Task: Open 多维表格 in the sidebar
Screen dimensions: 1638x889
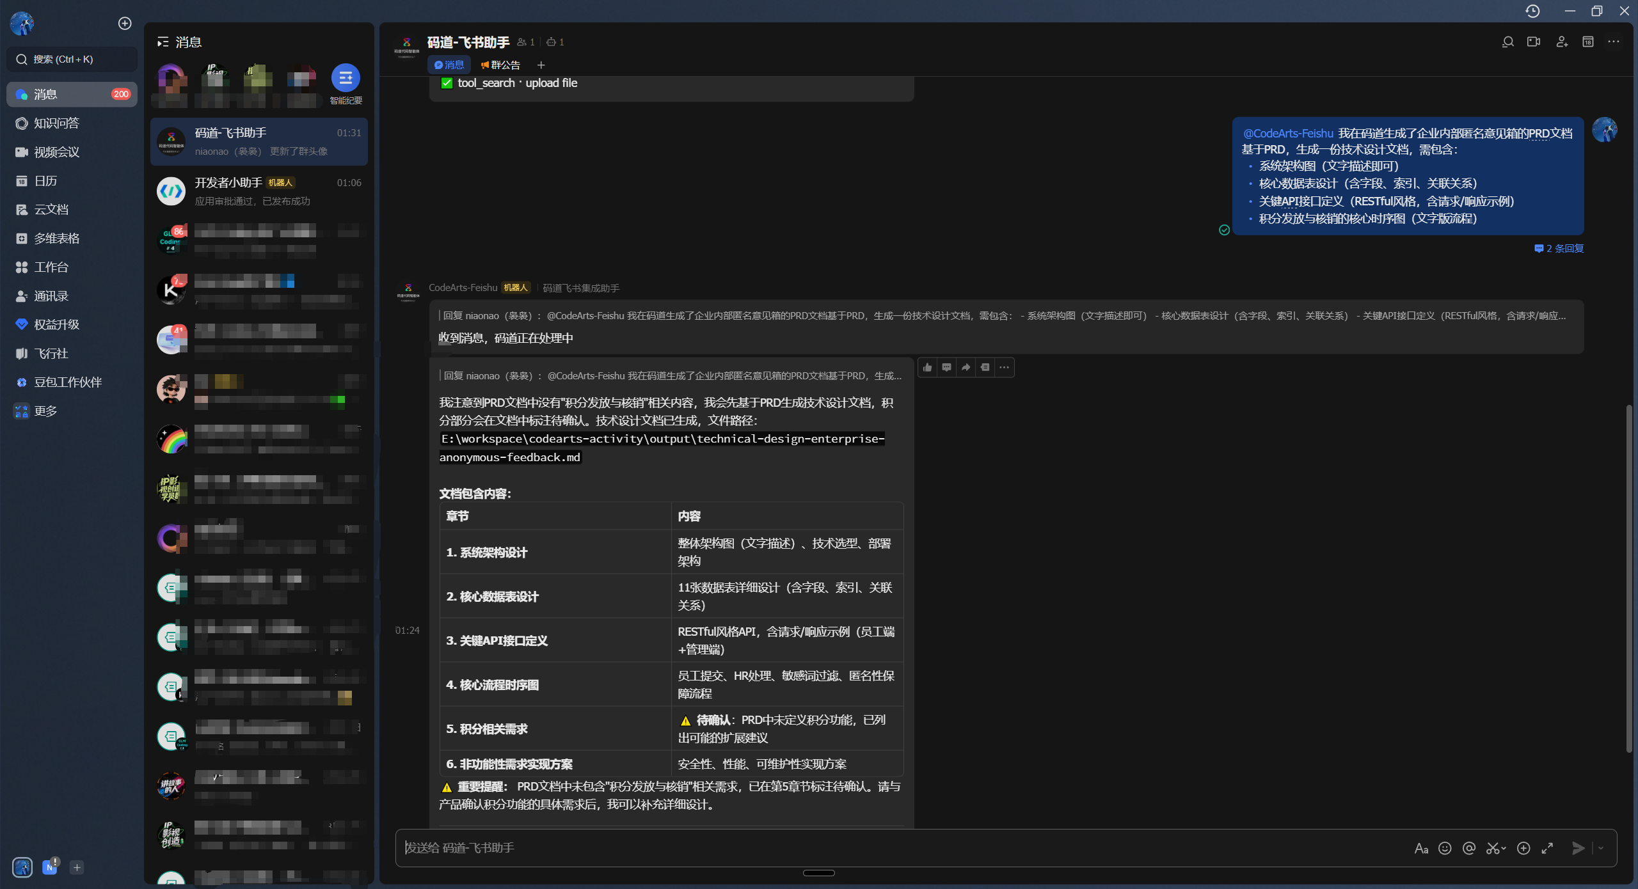Action: (72, 239)
